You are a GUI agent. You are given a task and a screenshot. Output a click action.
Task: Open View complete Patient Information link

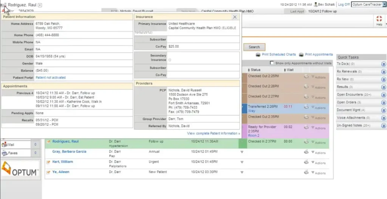click(x=214, y=133)
